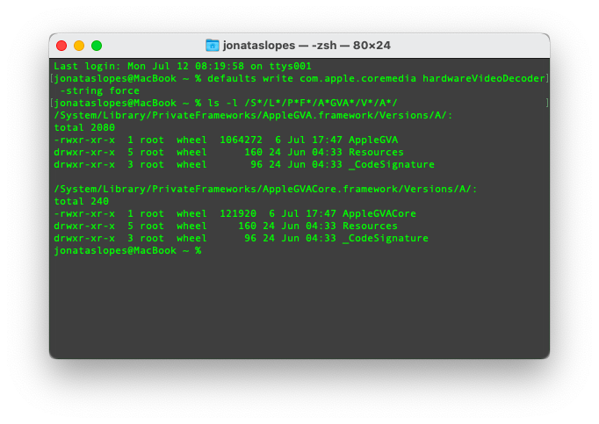Viewport: 599px width, 424px height.
Task: Click '_CodeSignature' under AppleGVA.framework listing
Action: click(392, 165)
